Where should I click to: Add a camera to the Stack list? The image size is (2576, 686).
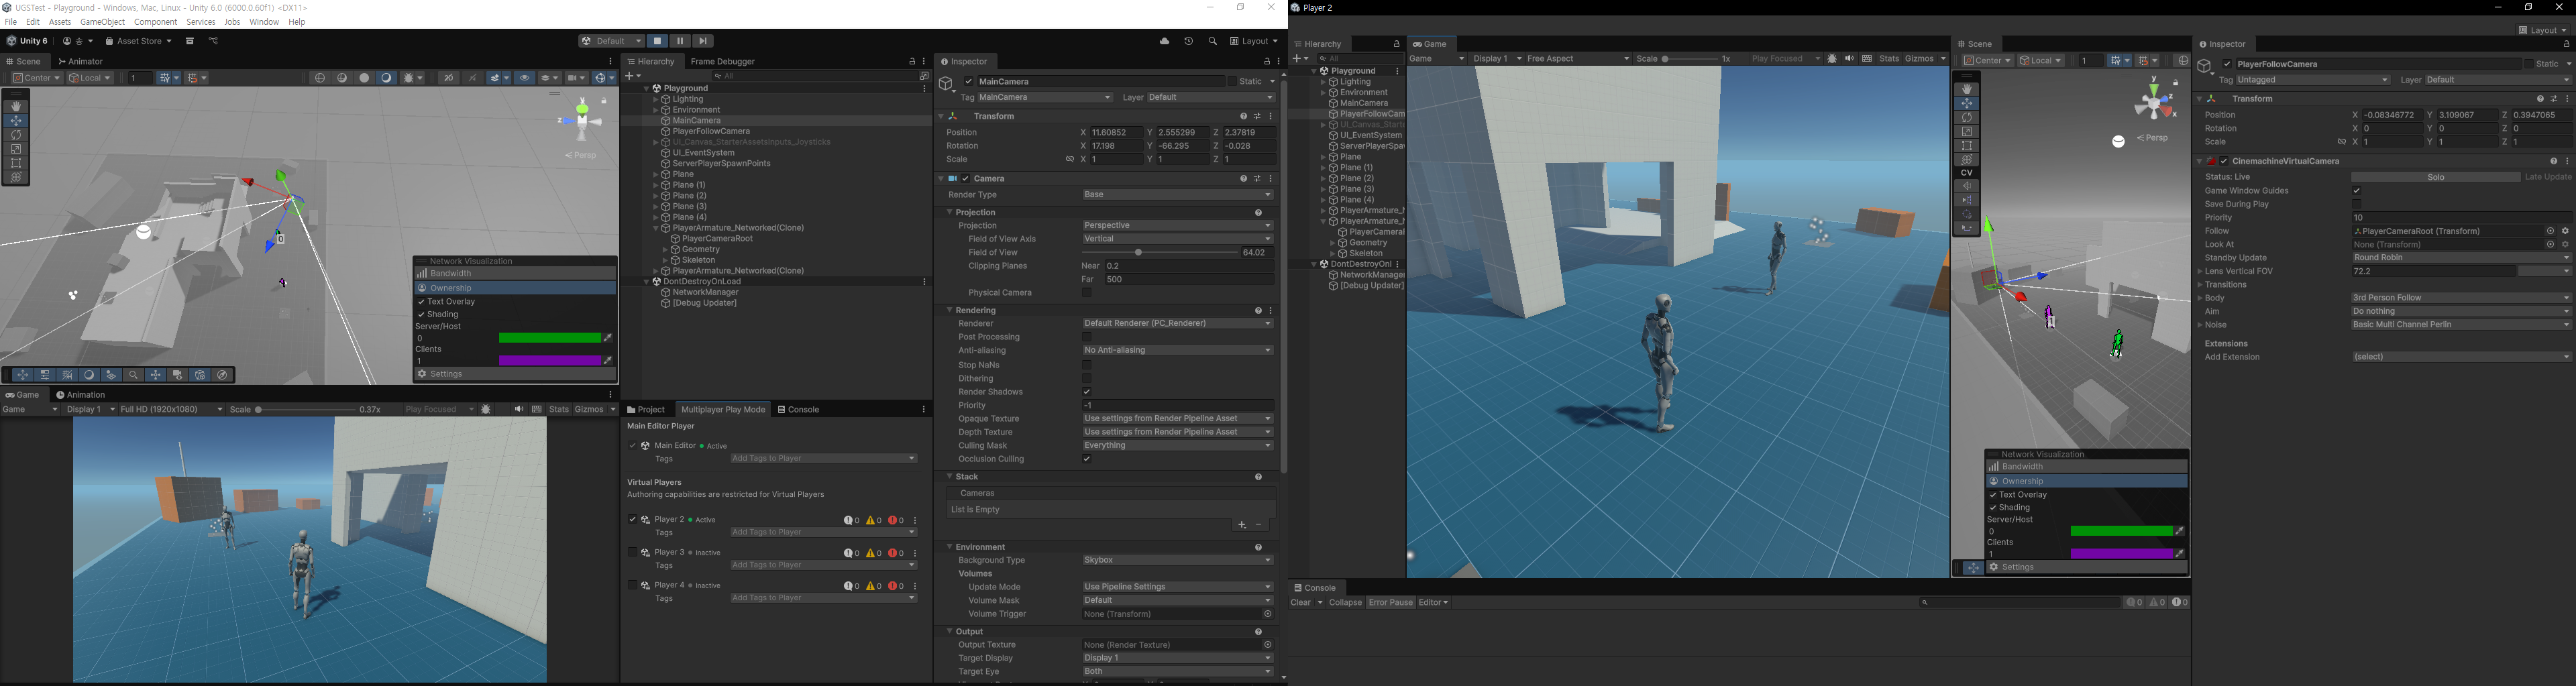click(1241, 525)
